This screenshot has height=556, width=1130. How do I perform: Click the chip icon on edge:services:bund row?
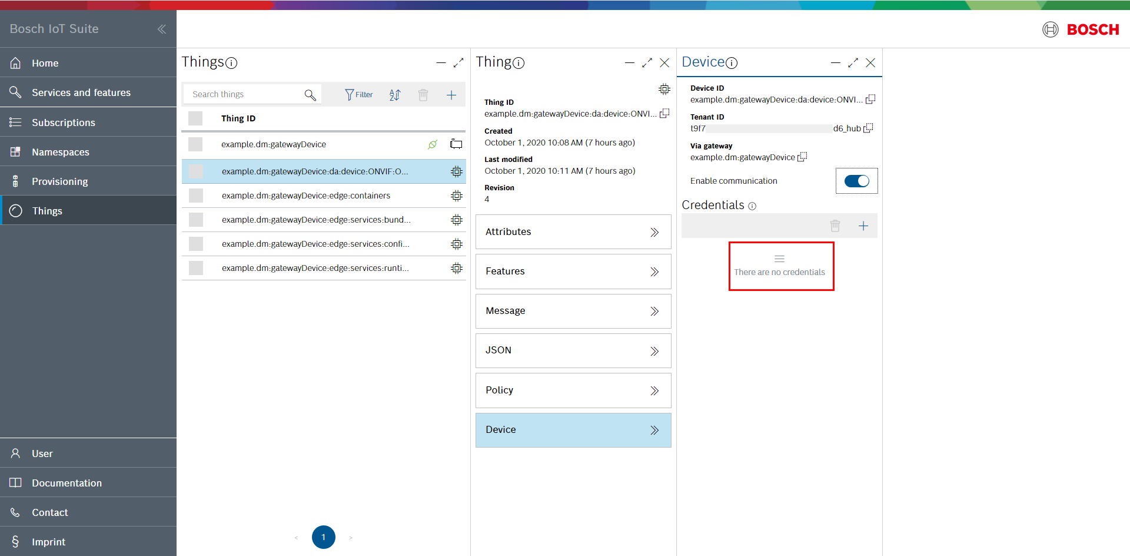coord(457,220)
